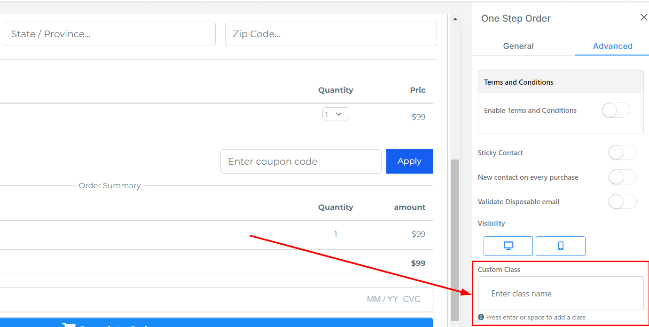Click the vertical scrollbar thumb
Image resolution: width=649 pixels, height=327 pixels.
point(454,240)
